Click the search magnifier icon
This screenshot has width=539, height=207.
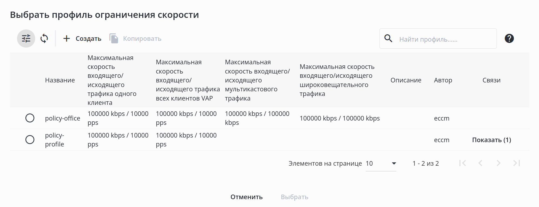tap(388, 39)
